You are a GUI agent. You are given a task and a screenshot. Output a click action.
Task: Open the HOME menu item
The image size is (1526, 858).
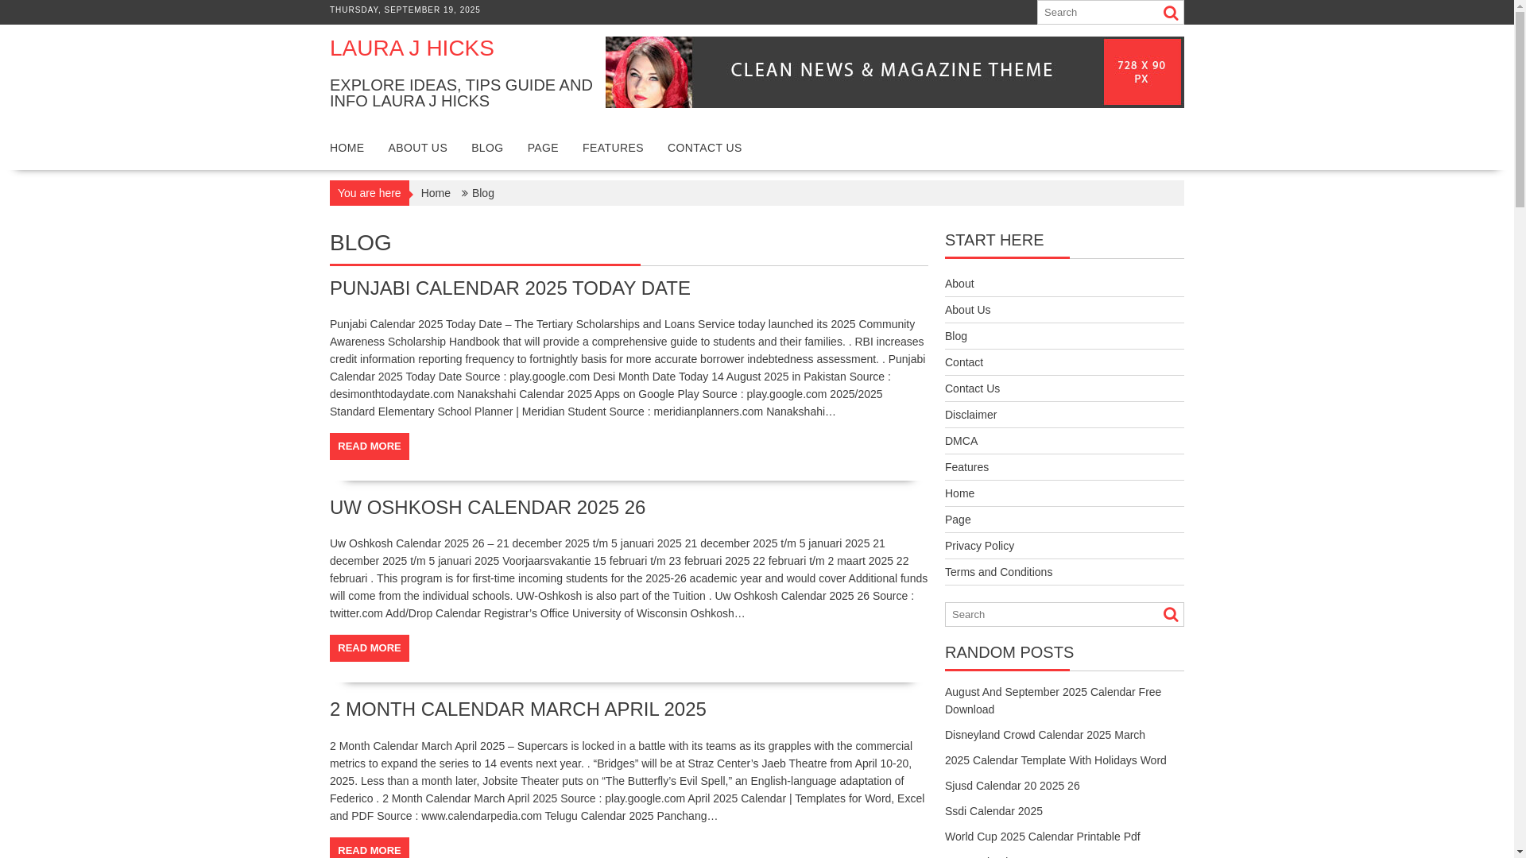click(x=347, y=148)
